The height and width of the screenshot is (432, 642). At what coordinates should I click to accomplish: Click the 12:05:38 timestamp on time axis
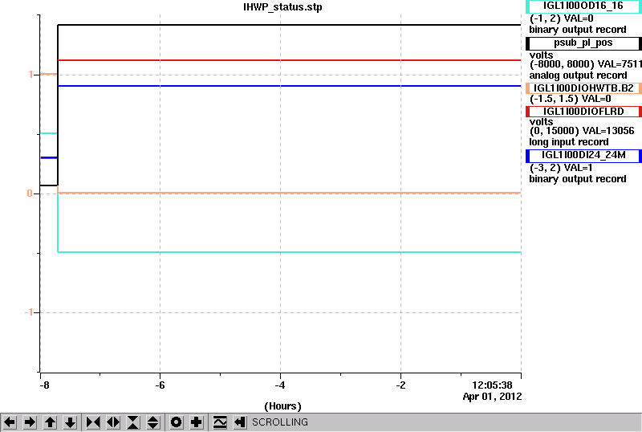point(492,385)
